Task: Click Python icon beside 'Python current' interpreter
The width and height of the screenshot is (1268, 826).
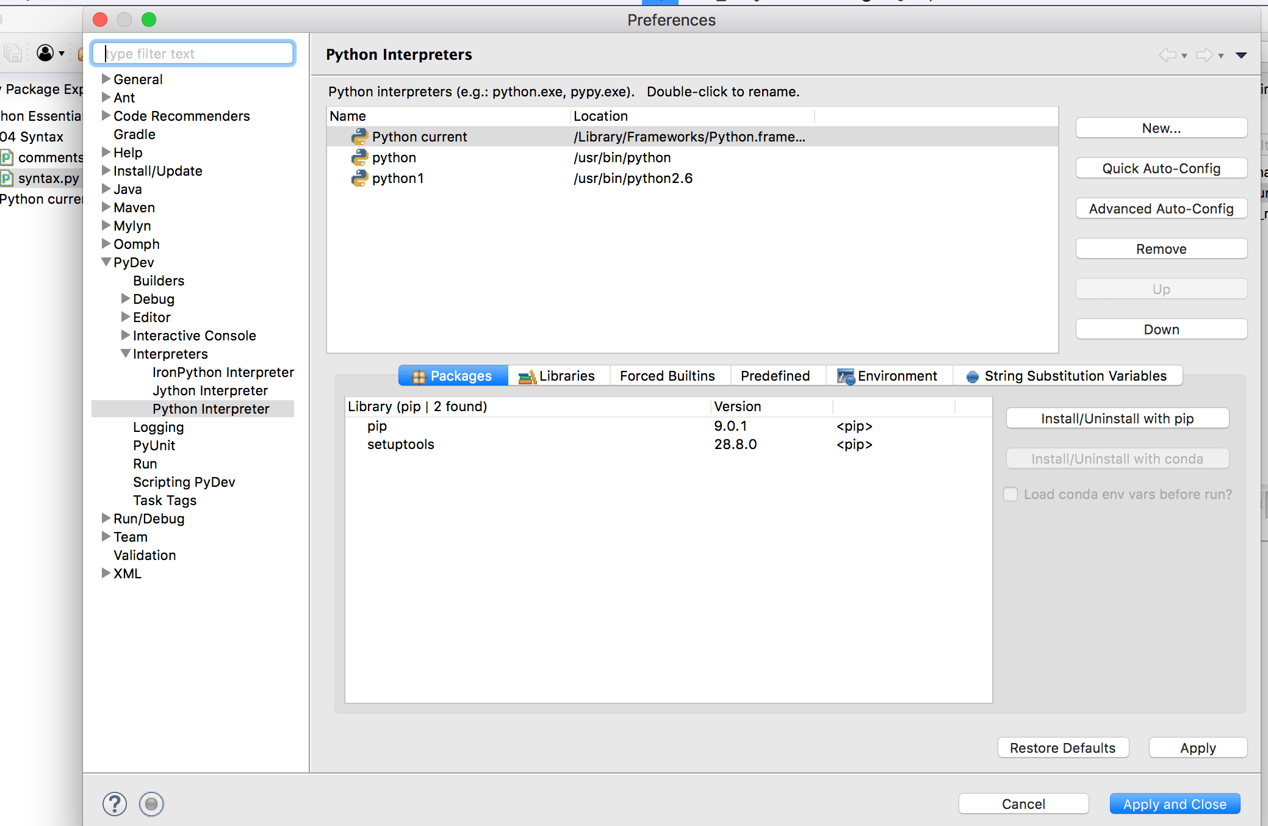Action: tap(359, 137)
